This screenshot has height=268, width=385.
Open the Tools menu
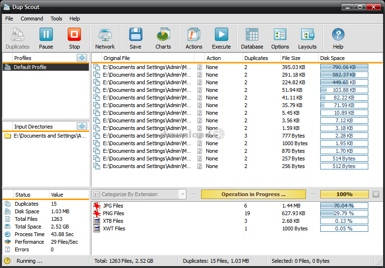(x=56, y=19)
